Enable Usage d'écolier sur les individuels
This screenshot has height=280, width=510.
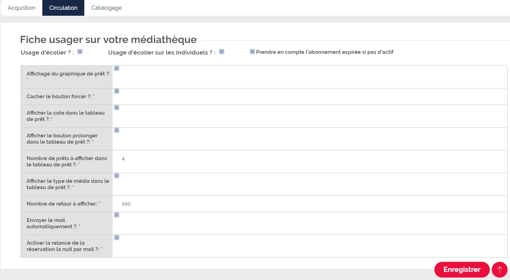221,52
